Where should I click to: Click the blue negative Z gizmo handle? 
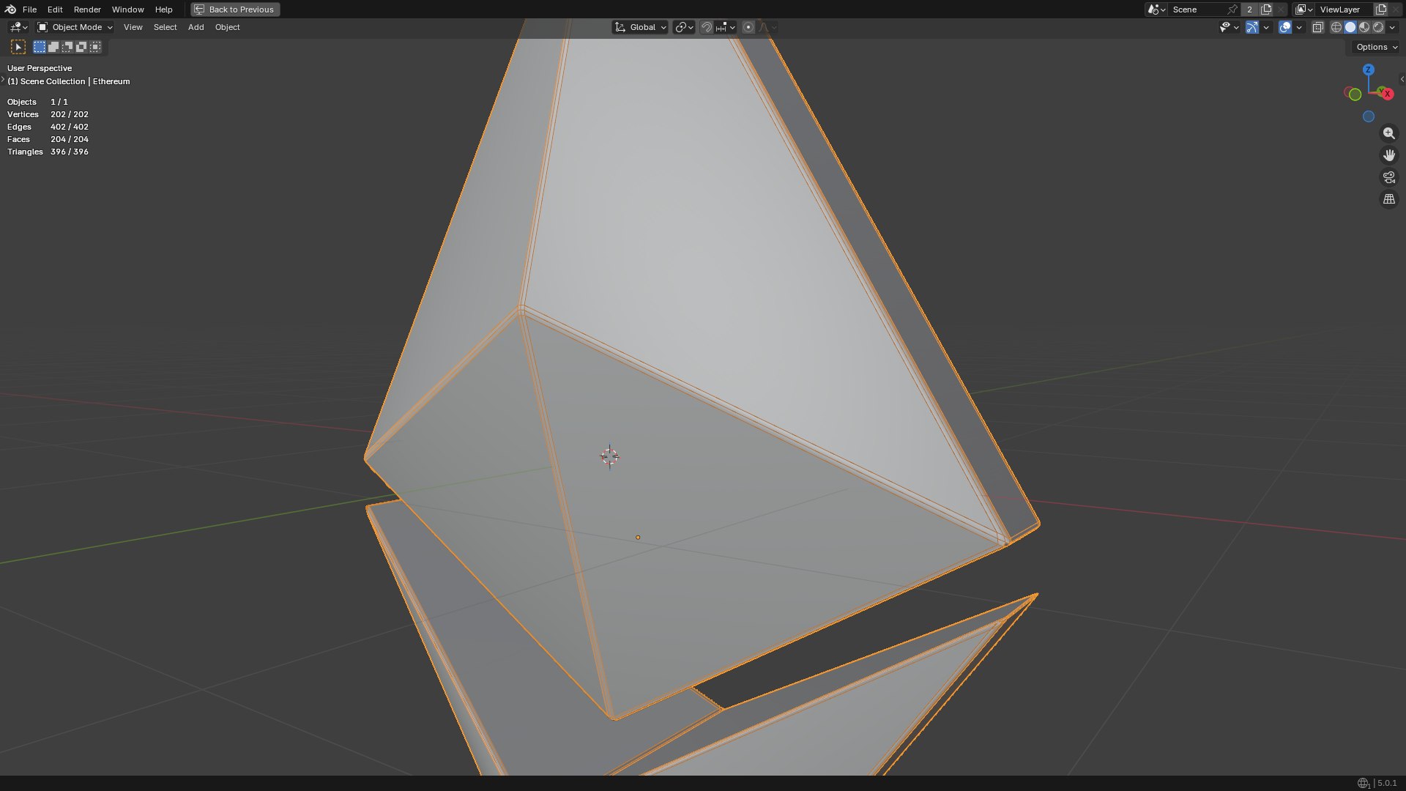(x=1368, y=116)
